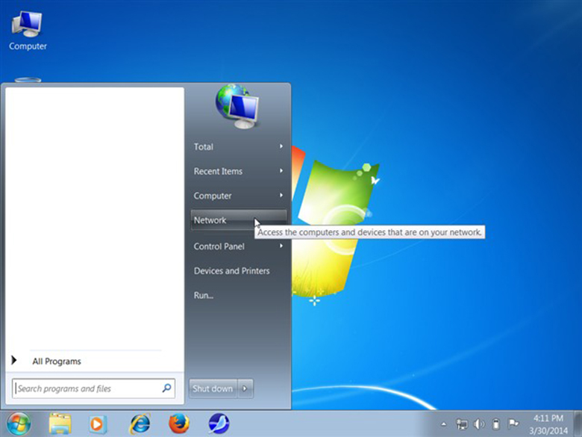Click the network status tray icon

coord(462,424)
